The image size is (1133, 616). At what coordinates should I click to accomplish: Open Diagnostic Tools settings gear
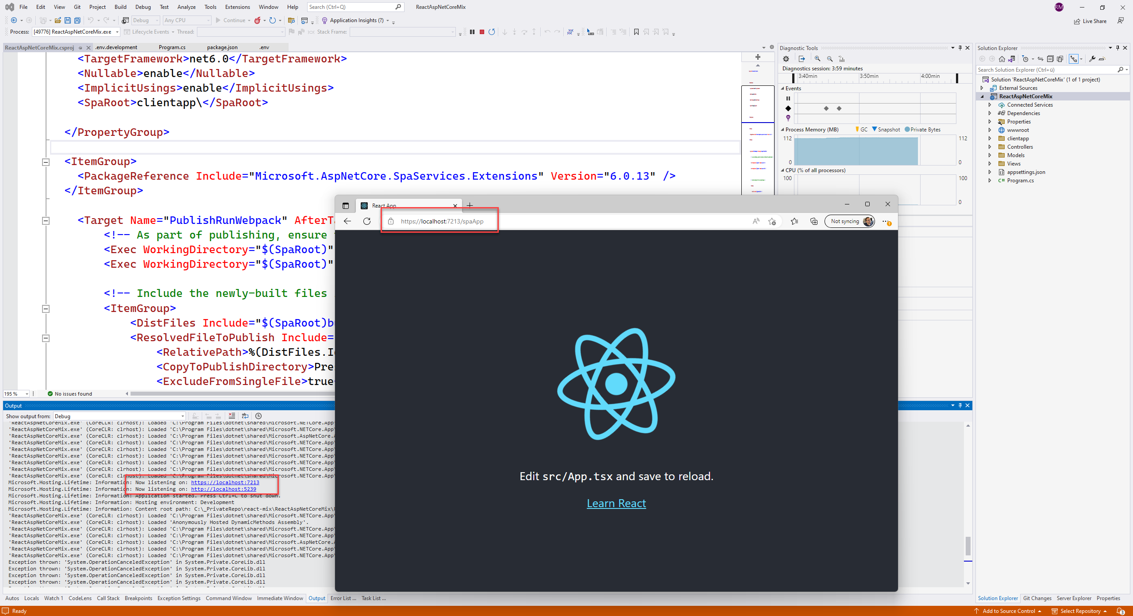point(786,59)
